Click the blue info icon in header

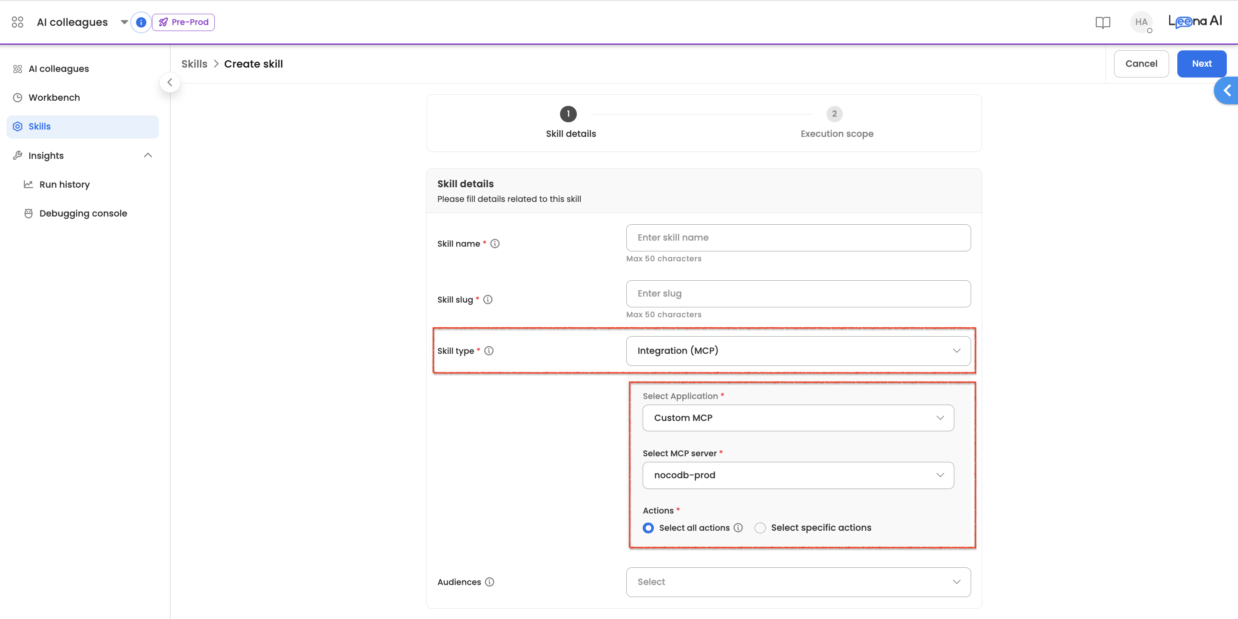click(x=141, y=22)
